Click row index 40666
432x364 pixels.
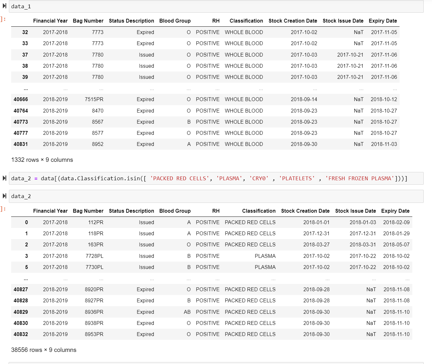click(x=21, y=99)
